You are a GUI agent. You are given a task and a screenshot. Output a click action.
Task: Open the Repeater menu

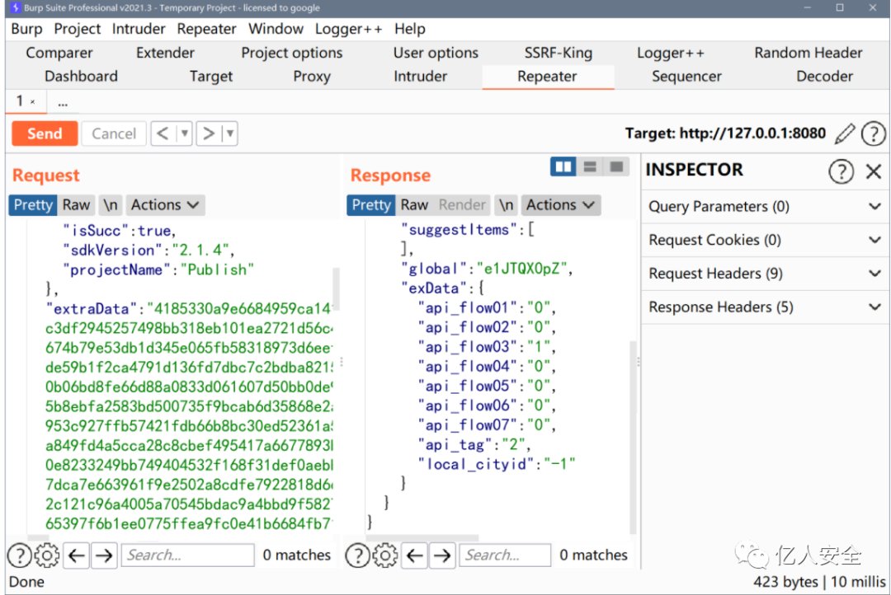(x=206, y=29)
